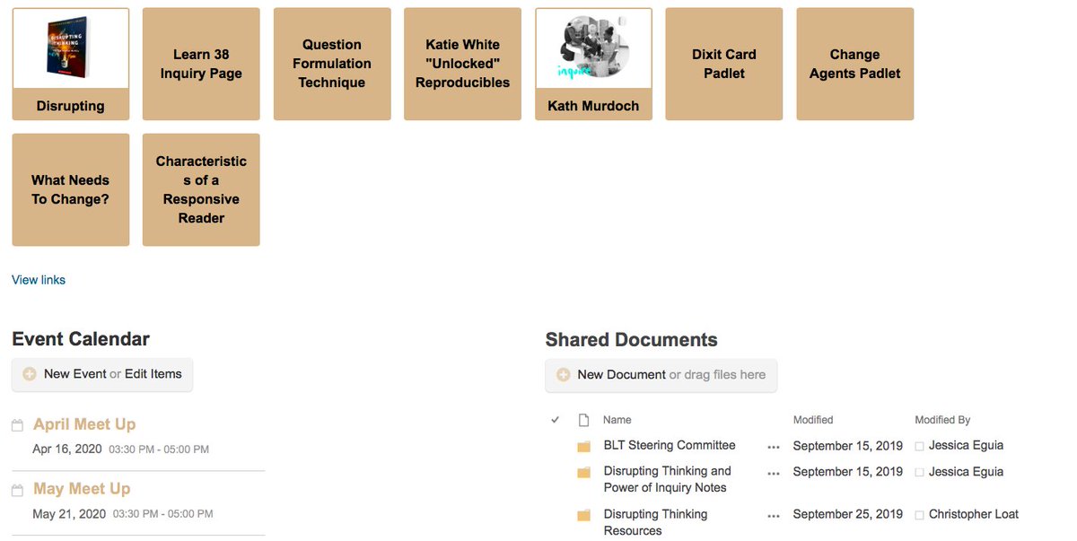Click the Shared Documents heading
1077x541 pixels.
tap(632, 340)
